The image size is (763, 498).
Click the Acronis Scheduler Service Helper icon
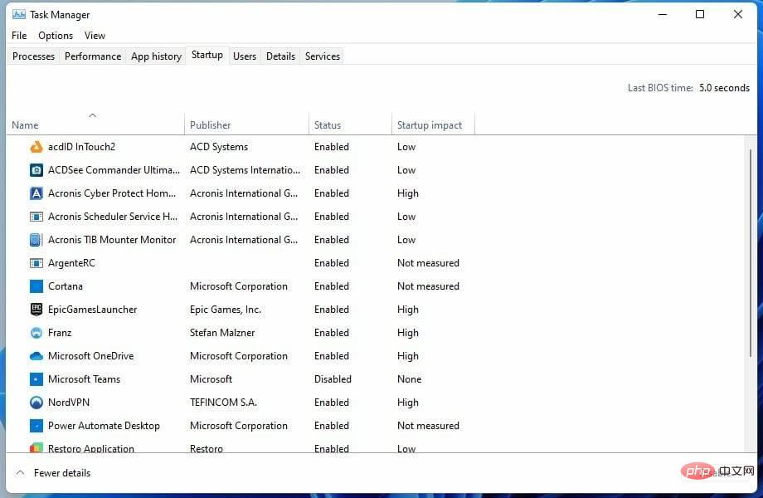(36, 217)
